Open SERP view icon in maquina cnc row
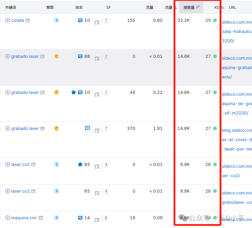Viewport: 252px width, 228px height. pyautogui.click(x=97, y=220)
